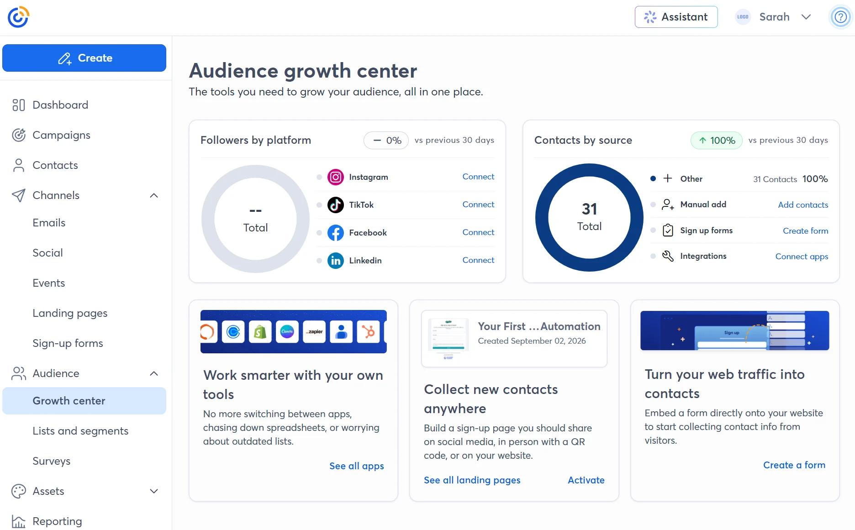Click the Other plus icon
The height and width of the screenshot is (530, 855).
[668, 178]
